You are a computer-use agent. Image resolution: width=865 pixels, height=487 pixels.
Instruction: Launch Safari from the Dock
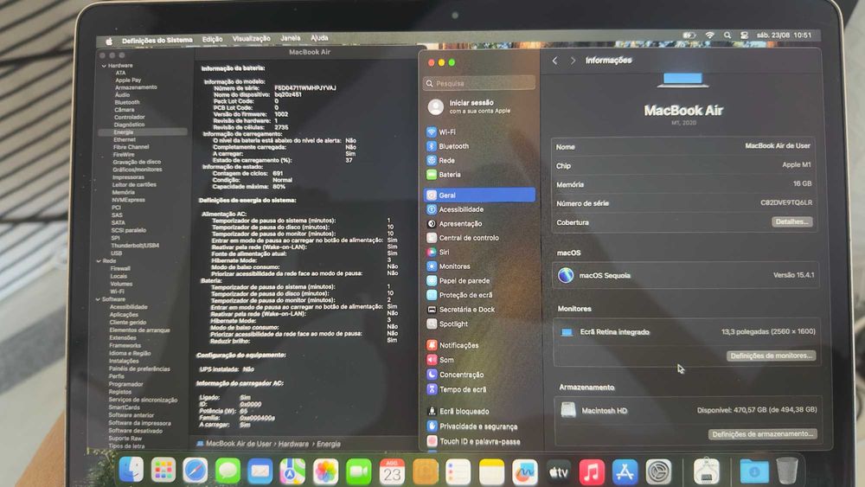[x=195, y=471]
